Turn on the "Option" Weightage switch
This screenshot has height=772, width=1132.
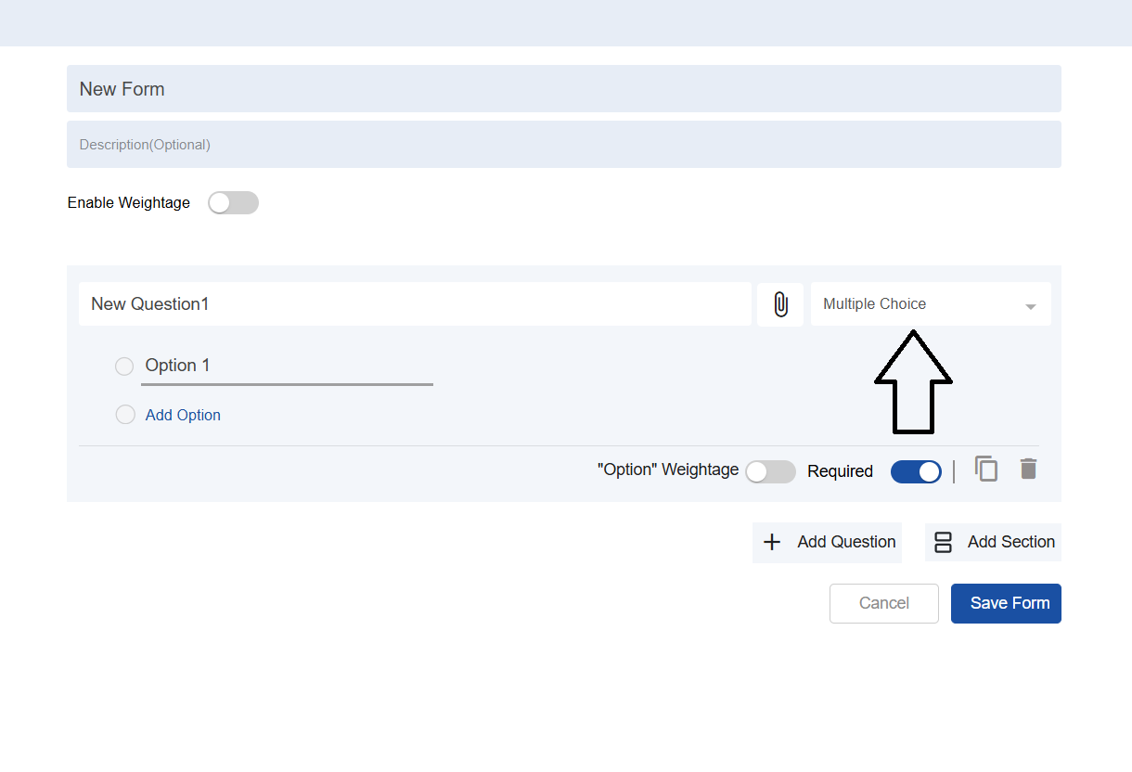tap(770, 471)
